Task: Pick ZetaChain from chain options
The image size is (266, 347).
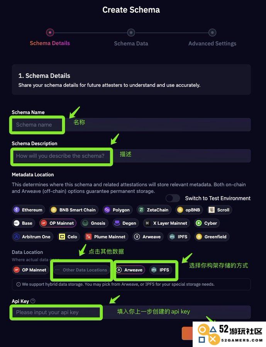Action: [154, 210]
